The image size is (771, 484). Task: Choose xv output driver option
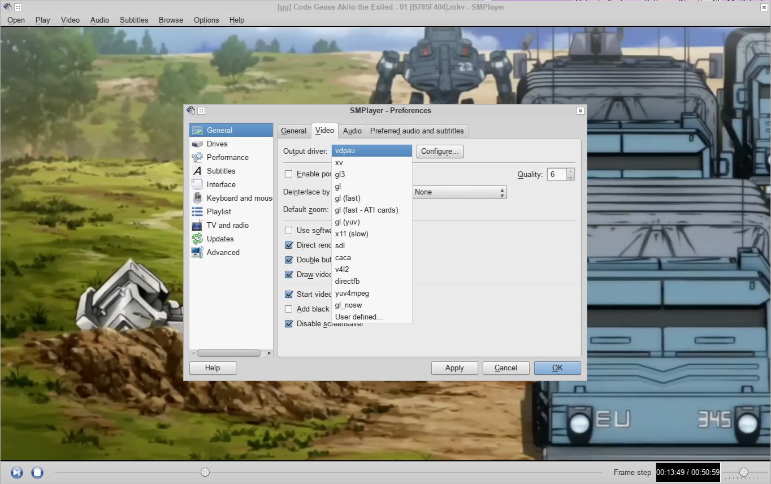[372, 163]
